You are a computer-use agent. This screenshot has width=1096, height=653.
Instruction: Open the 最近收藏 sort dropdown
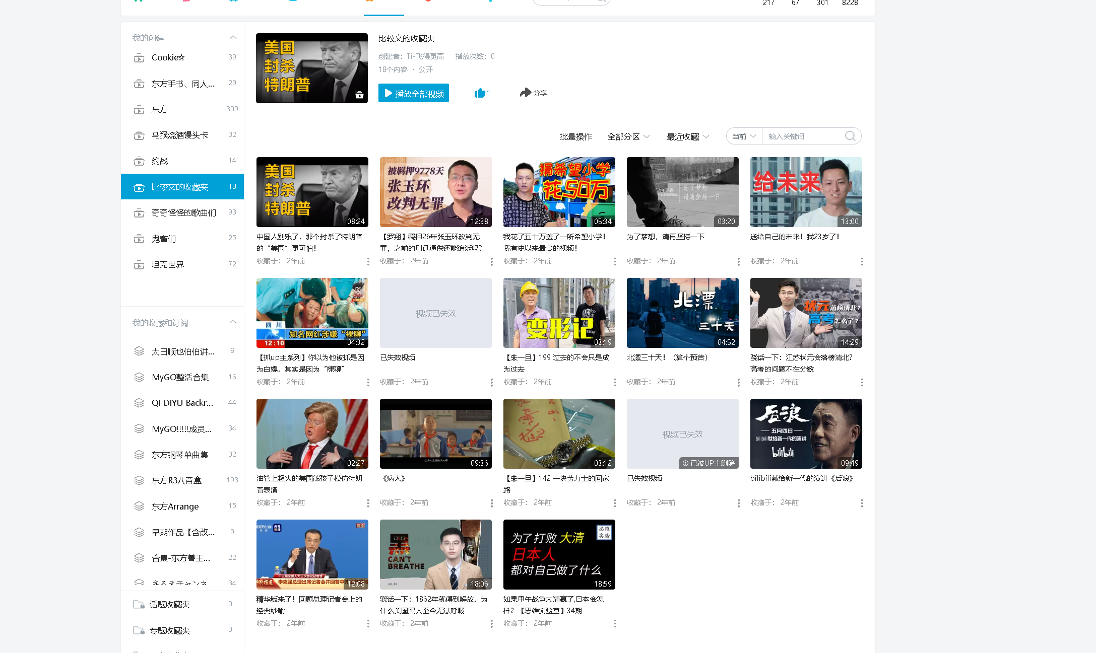[x=688, y=136]
